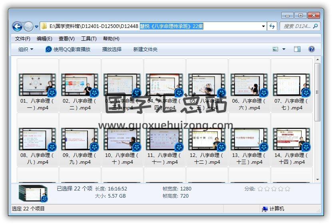Screen dimensions: 332x224
Task: Select video 05、八字命理（五）.mp4 thumbnail
Action: pos(207,85)
